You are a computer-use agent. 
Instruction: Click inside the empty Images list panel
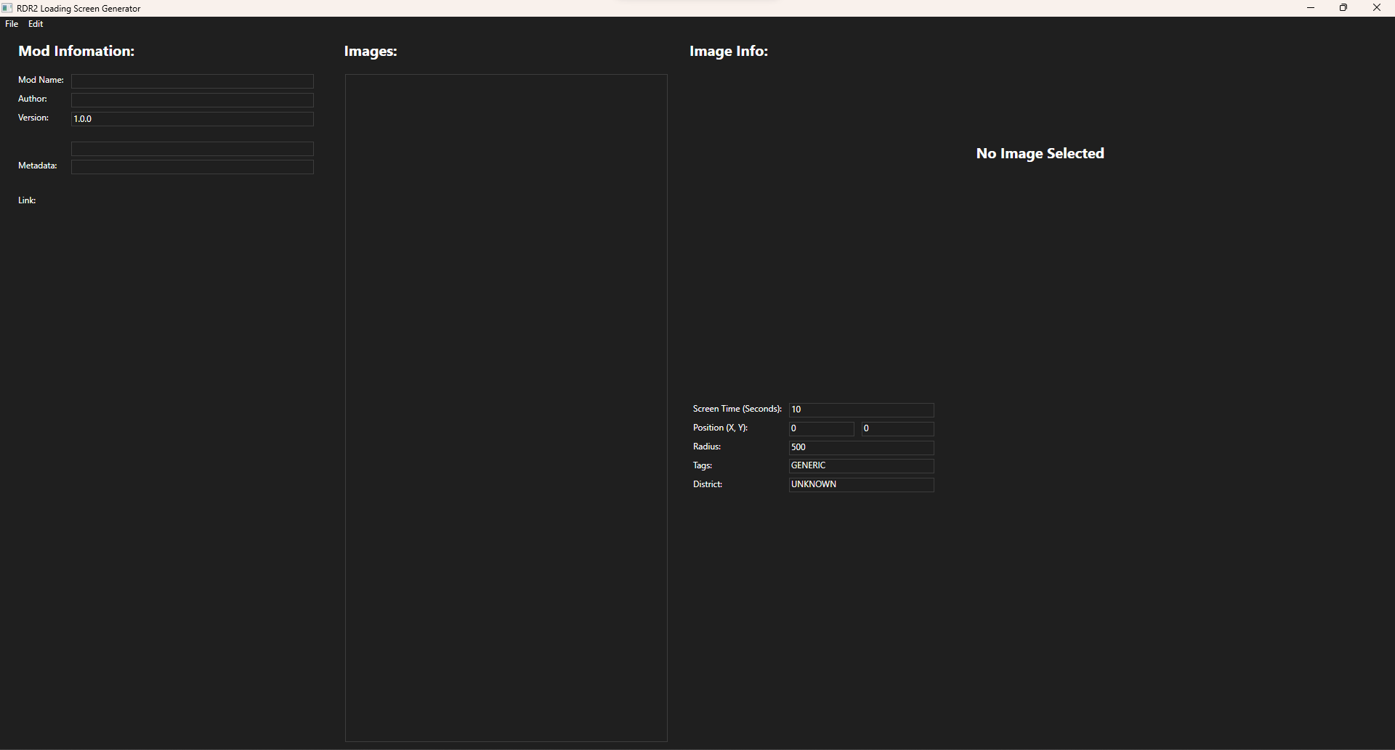pyautogui.click(x=506, y=407)
